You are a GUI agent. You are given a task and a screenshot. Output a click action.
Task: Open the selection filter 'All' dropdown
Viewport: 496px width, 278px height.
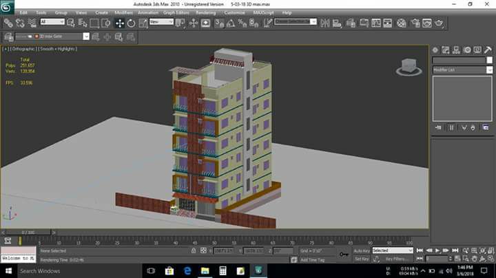tap(52, 22)
